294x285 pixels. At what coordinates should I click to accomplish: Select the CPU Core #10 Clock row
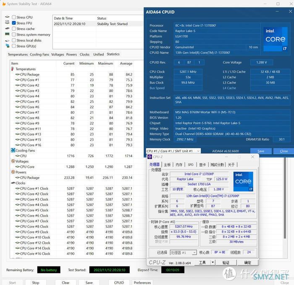pos(72,238)
